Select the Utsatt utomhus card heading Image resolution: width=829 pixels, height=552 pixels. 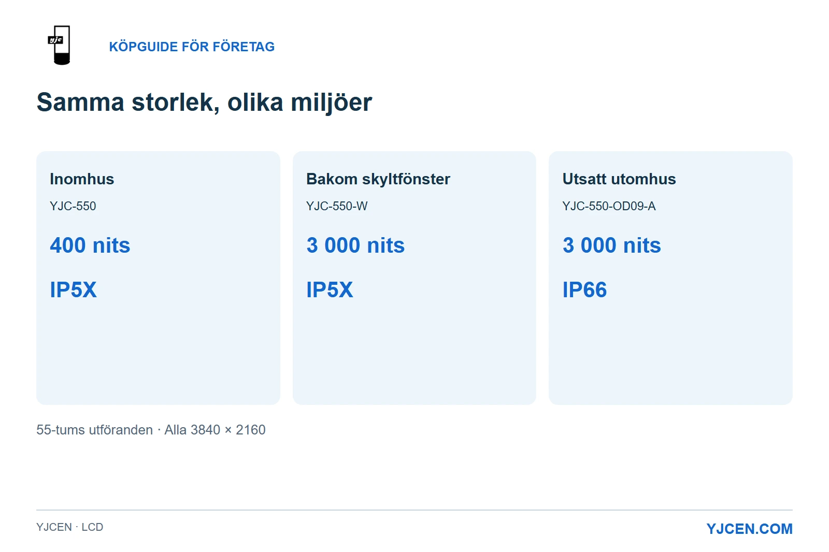[x=619, y=179]
